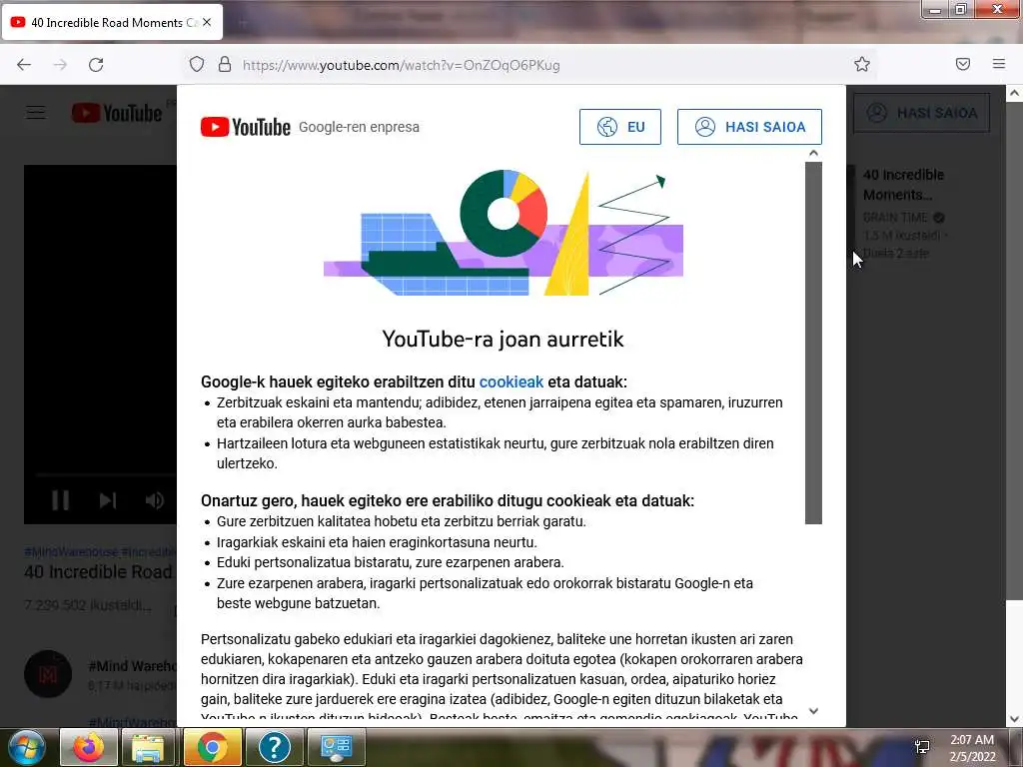
Task: Click the page scrollbar up arrow
Action: click(1014, 93)
